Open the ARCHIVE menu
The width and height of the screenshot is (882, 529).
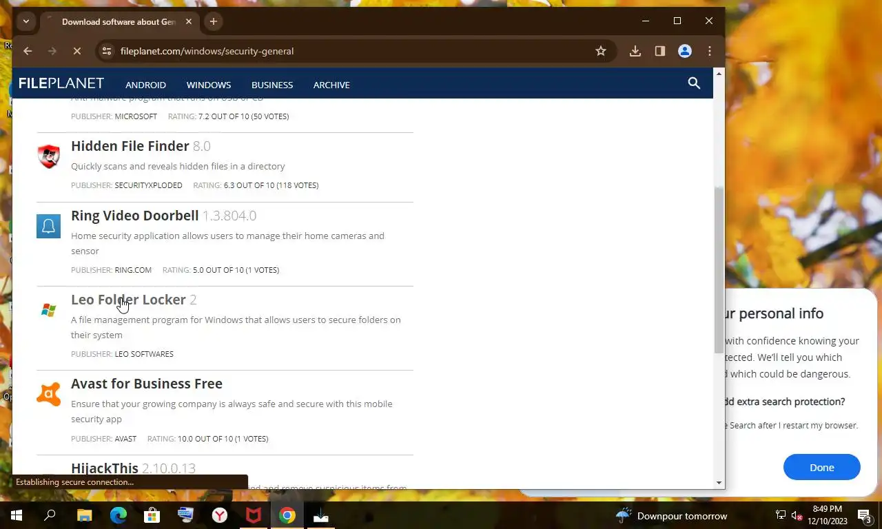click(x=331, y=85)
